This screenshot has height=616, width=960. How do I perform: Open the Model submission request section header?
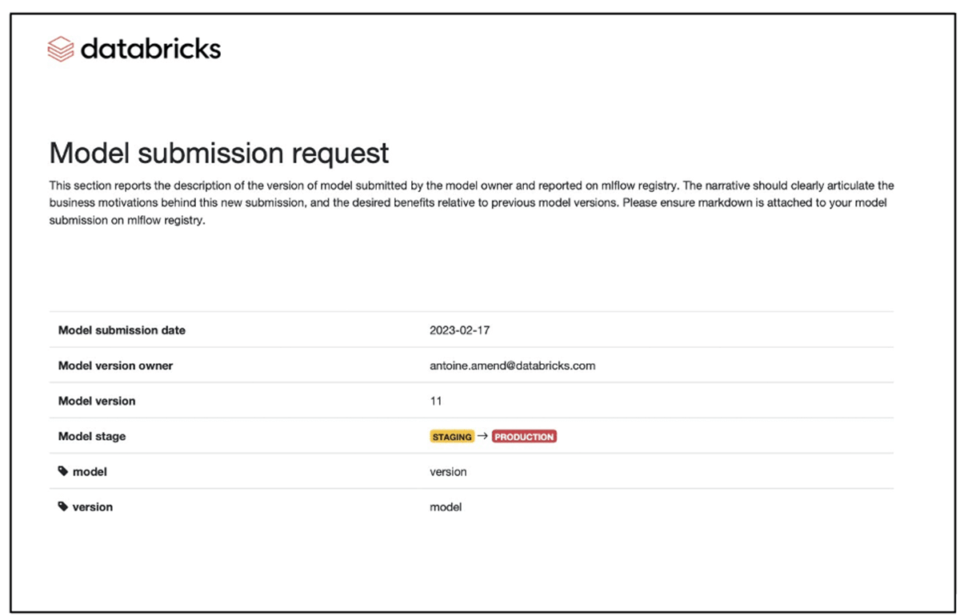[219, 152]
